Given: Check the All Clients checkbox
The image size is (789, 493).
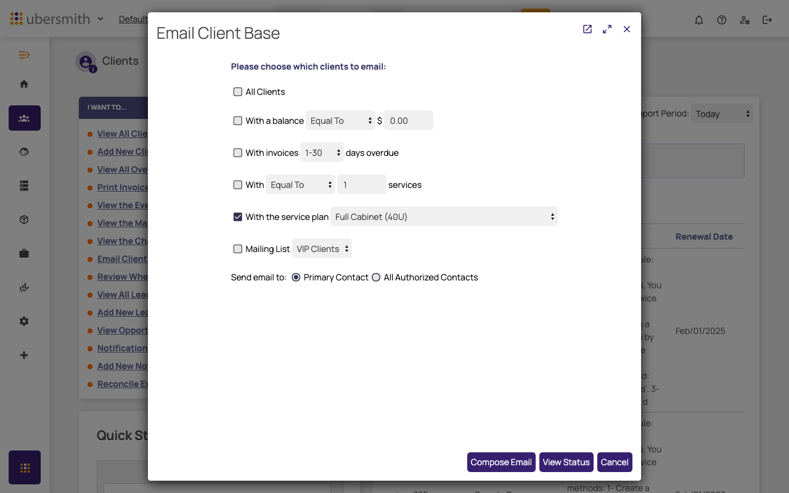Looking at the screenshot, I should 238,92.
